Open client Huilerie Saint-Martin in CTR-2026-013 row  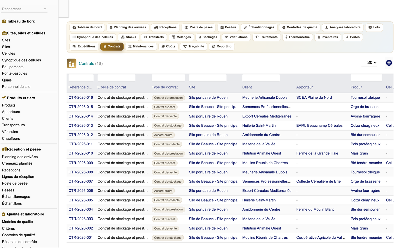click(x=259, y=126)
